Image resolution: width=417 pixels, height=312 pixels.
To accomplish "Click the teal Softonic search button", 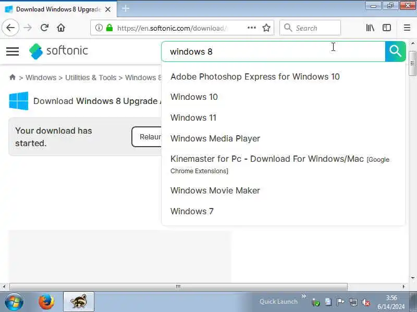I will click(x=395, y=51).
